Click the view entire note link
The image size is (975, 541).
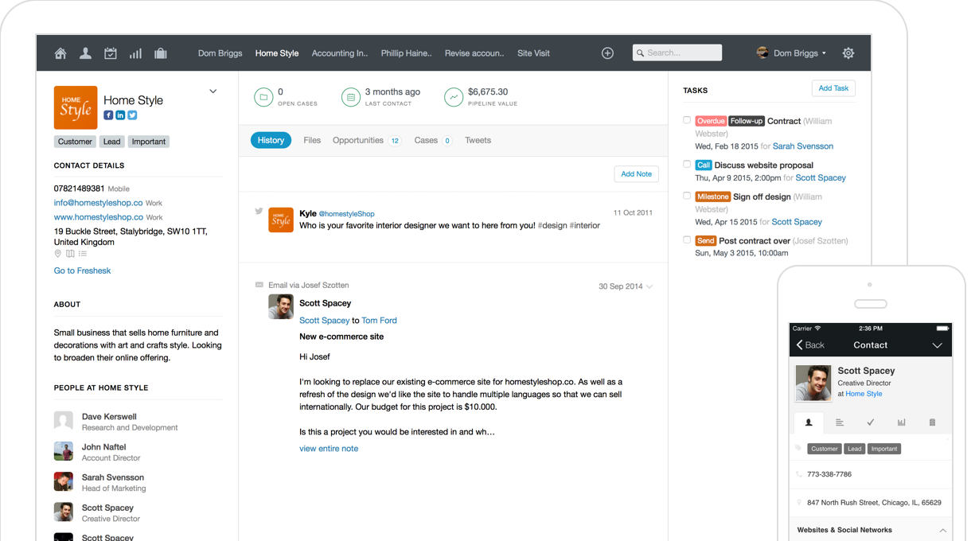[x=329, y=449]
